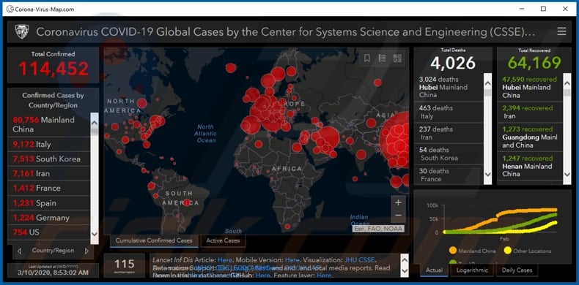Image resolution: width=579 pixels, height=285 pixels.
Task: Go to next list with right arrow by Country/Region
Action: pos(87,251)
